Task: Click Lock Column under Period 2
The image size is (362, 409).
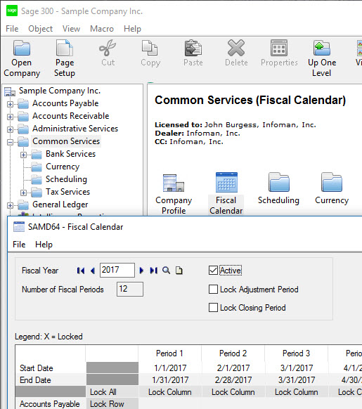Action: (x=233, y=392)
